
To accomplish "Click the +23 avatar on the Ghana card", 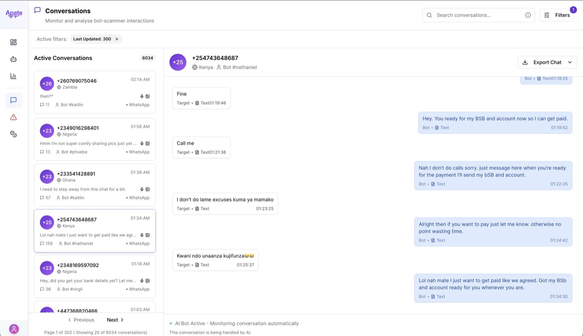I will [x=47, y=177].
